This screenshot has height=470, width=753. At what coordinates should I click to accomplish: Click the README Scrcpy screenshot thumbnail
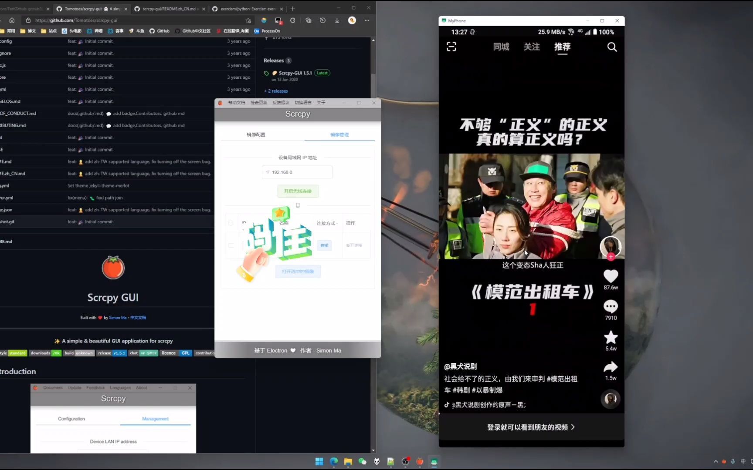coord(113,418)
